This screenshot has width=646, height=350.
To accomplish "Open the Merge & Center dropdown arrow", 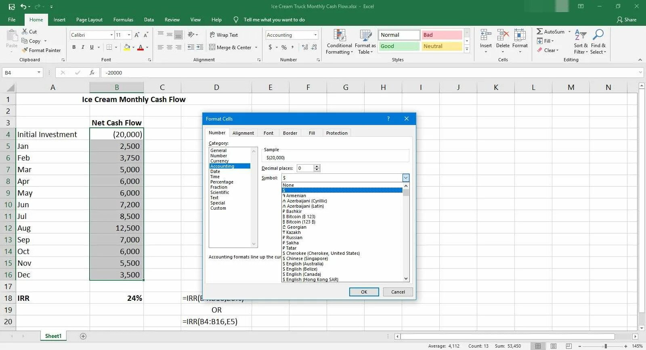I will [256, 47].
